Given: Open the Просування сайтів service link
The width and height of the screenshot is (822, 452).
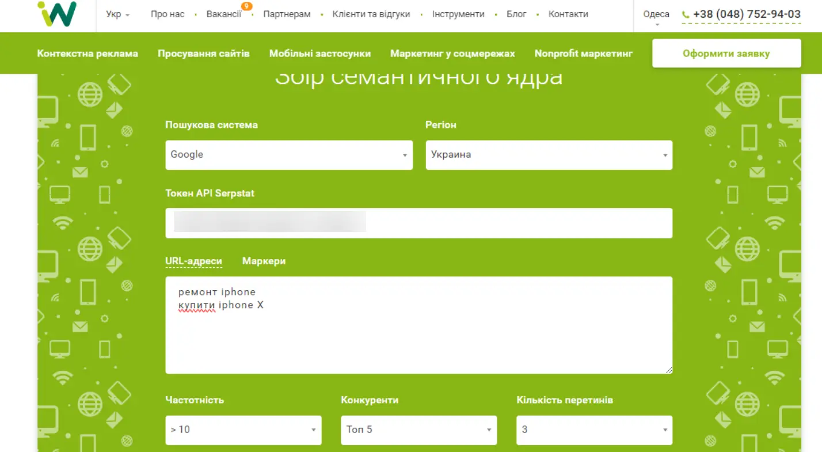Looking at the screenshot, I should pos(204,54).
